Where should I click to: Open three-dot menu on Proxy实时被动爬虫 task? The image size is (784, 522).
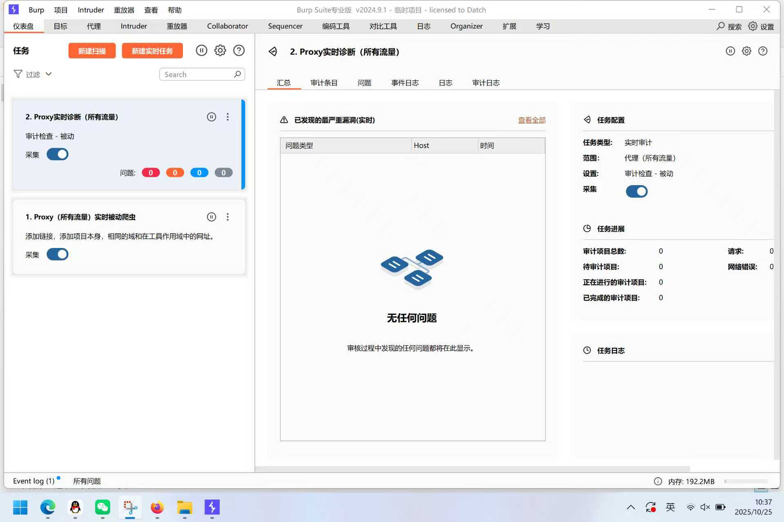(x=228, y=217)
